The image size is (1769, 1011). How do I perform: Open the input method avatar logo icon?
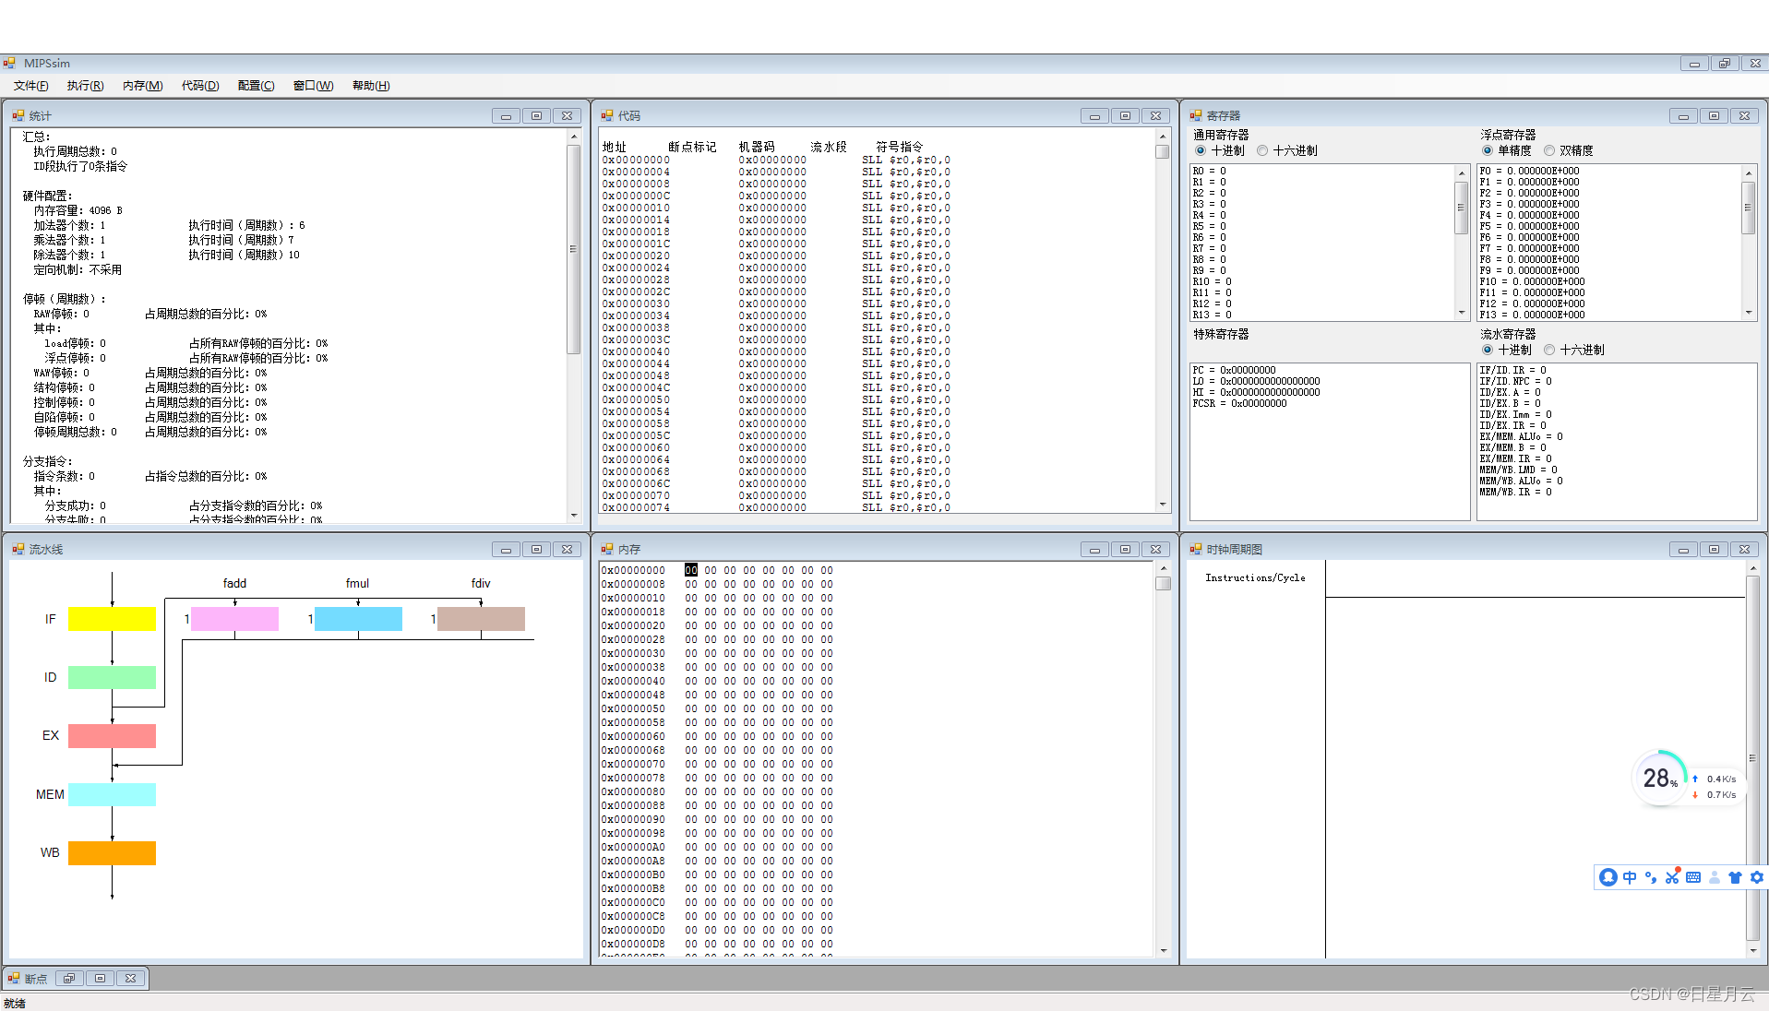[x=1608, y=877]
